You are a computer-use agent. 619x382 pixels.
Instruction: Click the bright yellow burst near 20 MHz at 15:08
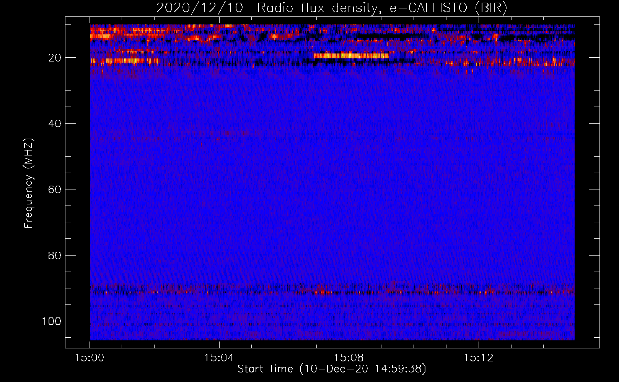(351, 56)
